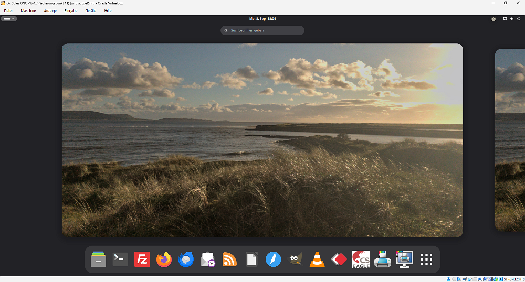This screenshot has height=282, width=525.
Task: Open the VirtualBox Anzeige menu
Action: coord(50,10)
